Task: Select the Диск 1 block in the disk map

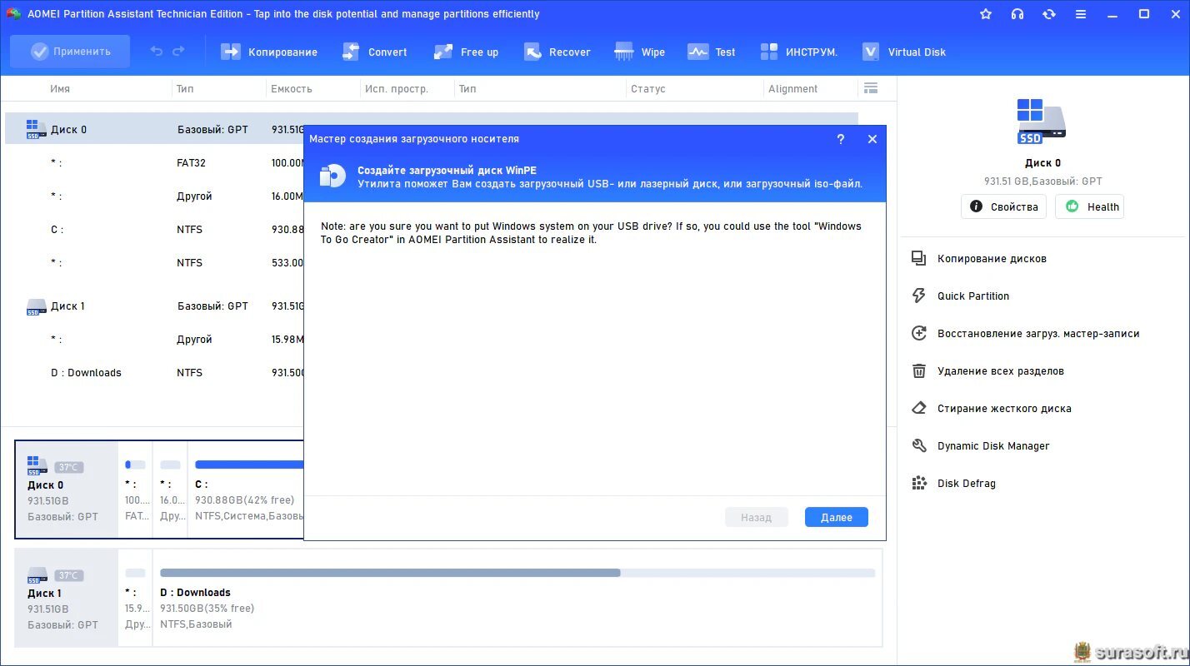Action: (67, 598)
